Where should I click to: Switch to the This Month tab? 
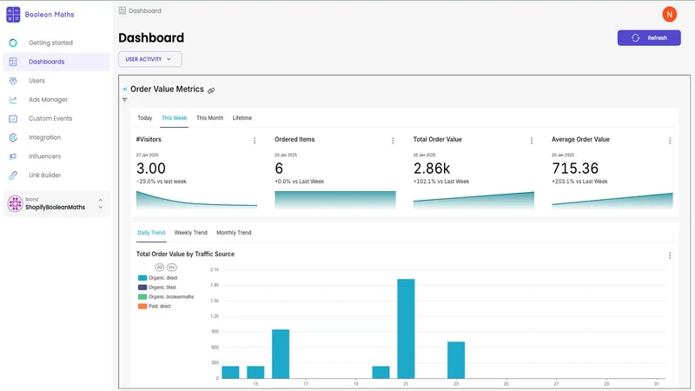point(209,118)
